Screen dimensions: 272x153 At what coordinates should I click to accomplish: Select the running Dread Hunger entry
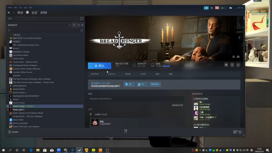click(x=45, y=106)
